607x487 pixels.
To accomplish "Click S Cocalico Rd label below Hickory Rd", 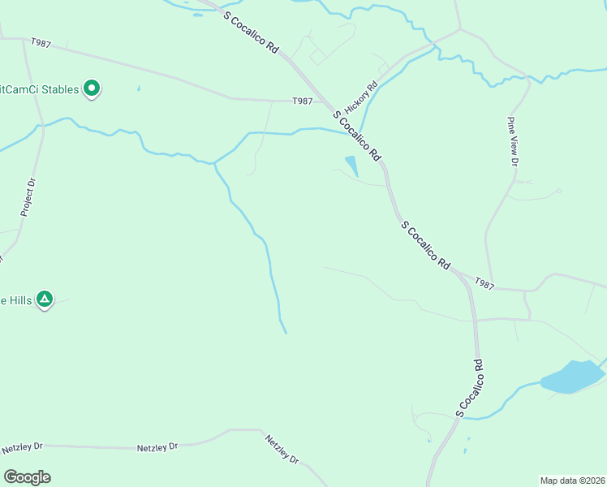I will [357, 136].
